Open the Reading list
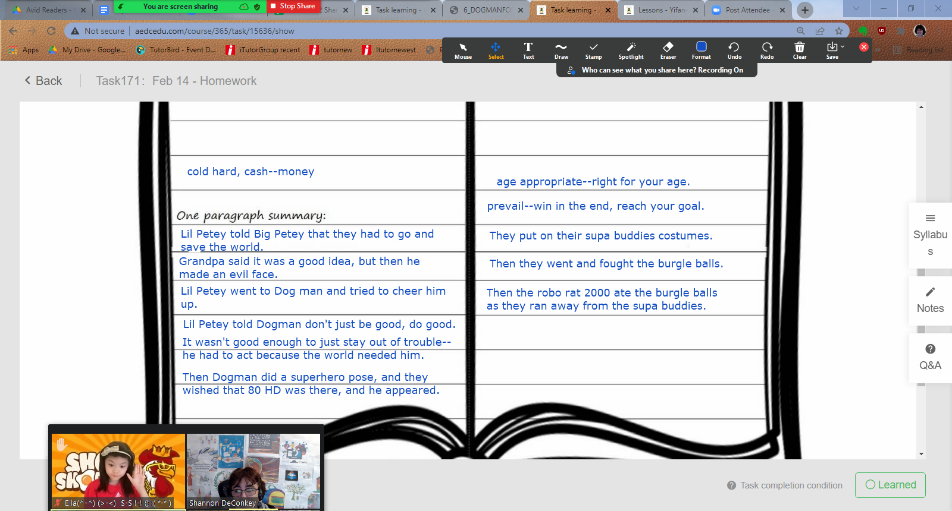The image size is (952, 511). 919,50
